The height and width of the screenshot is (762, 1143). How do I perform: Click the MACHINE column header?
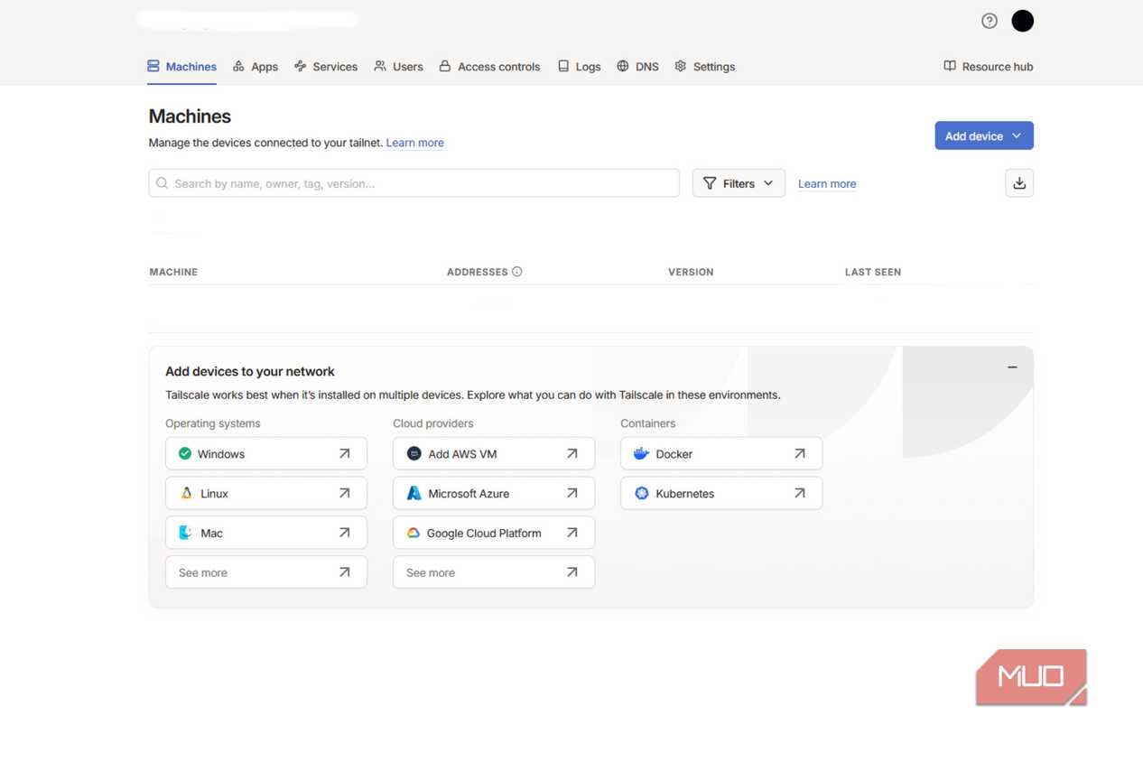coord(173,272)
